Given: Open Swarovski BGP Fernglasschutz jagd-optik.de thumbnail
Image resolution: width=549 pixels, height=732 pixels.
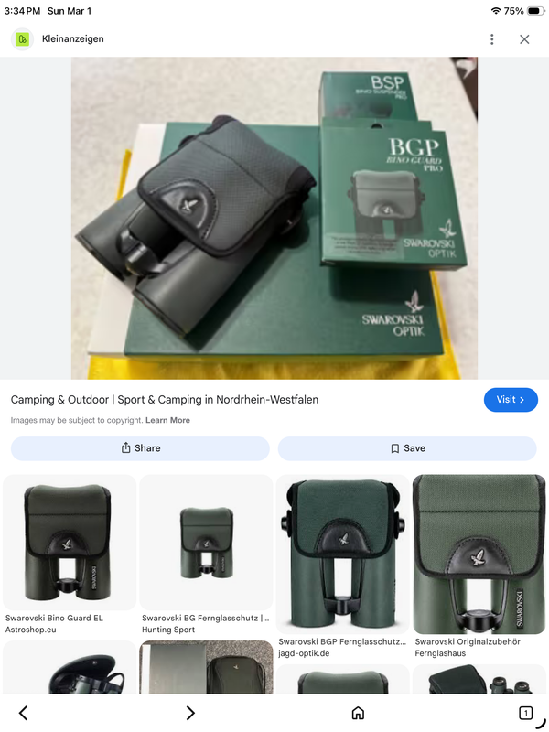Looking at the screenshot, I should (x=342, y=554).
